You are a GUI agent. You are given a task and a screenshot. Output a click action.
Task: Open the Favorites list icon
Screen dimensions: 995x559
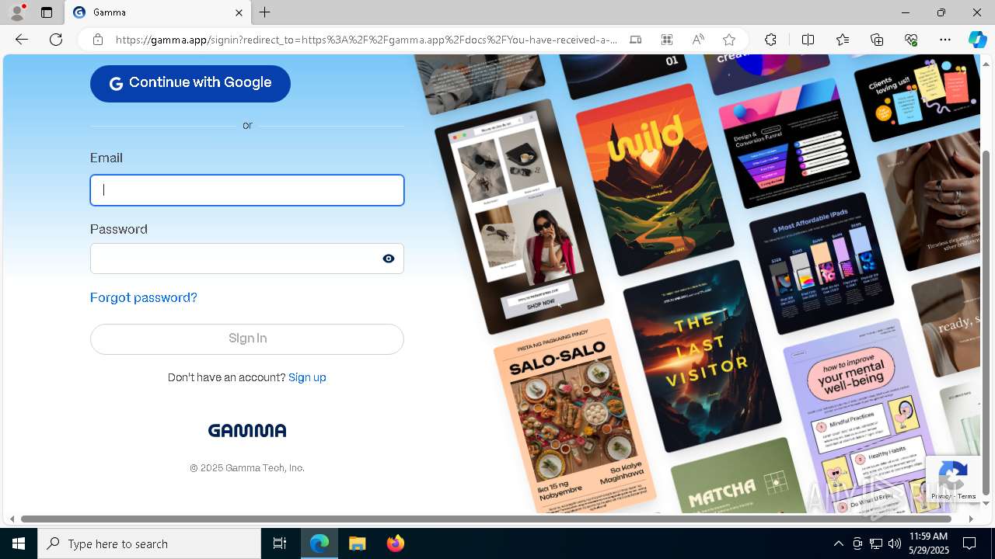pos(843,40)
